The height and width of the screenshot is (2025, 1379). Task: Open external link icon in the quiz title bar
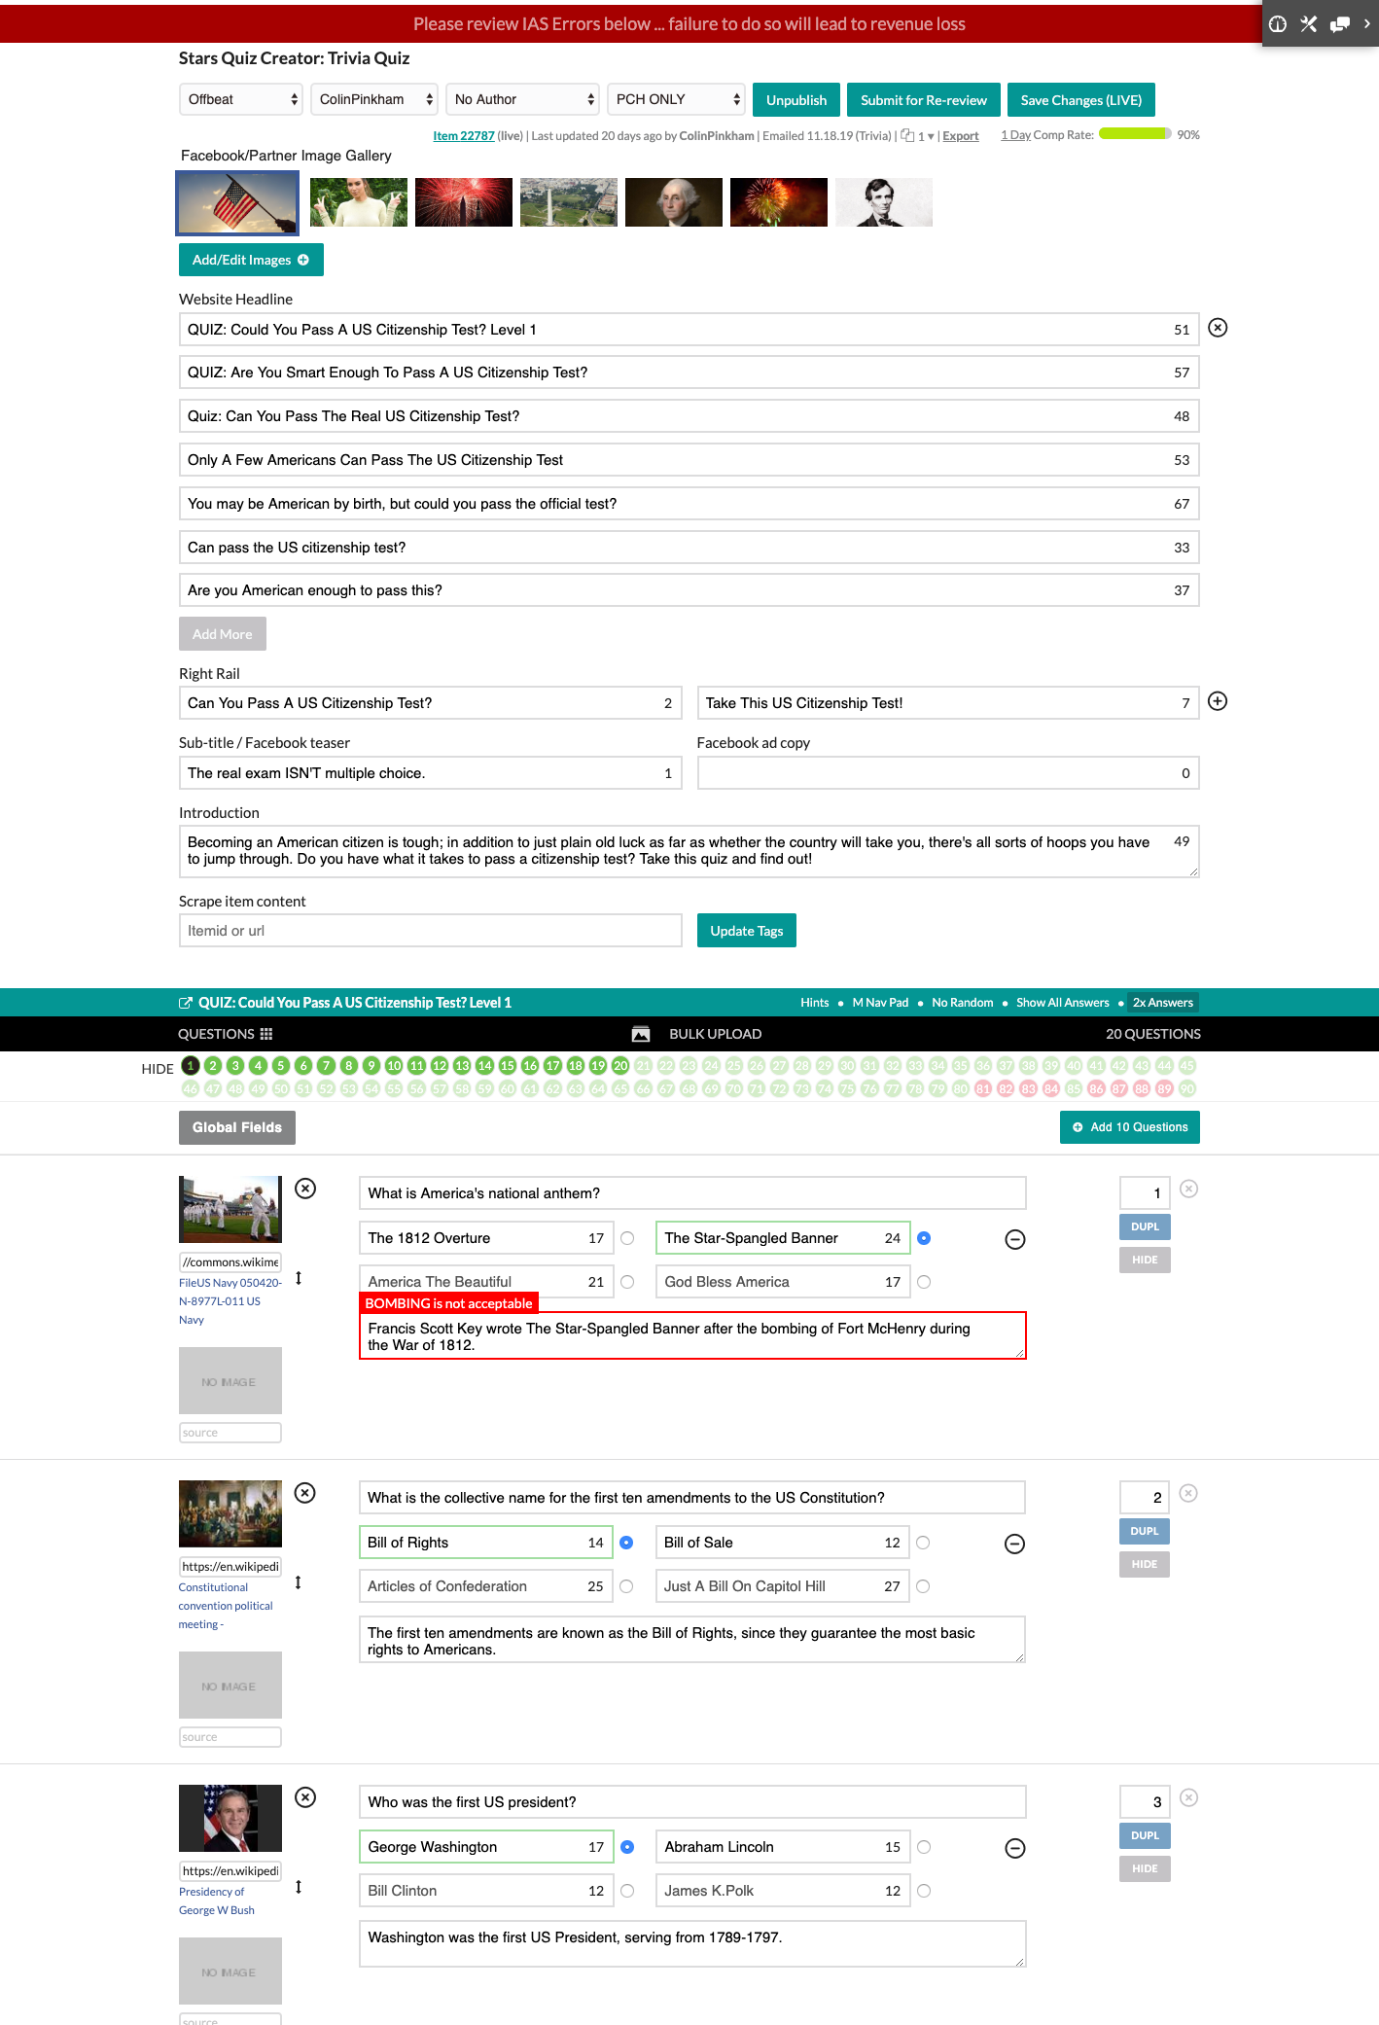pyautogui.click(x=186, y=1003)
